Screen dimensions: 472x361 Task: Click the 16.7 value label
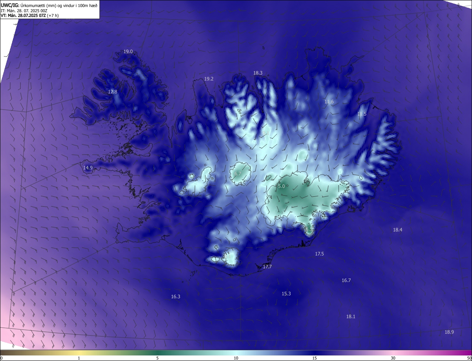click(346, 281)
